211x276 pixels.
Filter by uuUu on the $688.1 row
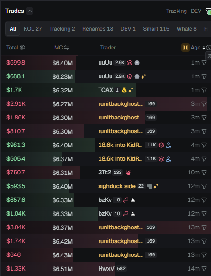coord(204,76)
